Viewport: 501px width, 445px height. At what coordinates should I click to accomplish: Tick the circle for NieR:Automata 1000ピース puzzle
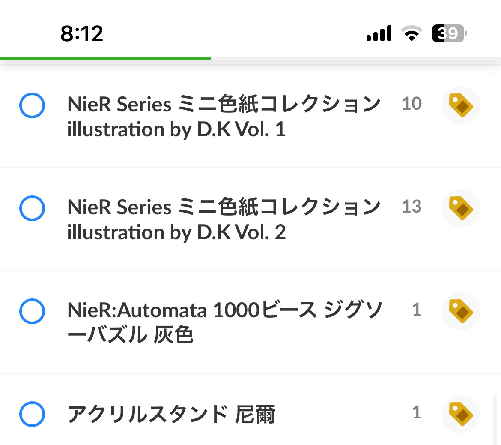(32, 311)
